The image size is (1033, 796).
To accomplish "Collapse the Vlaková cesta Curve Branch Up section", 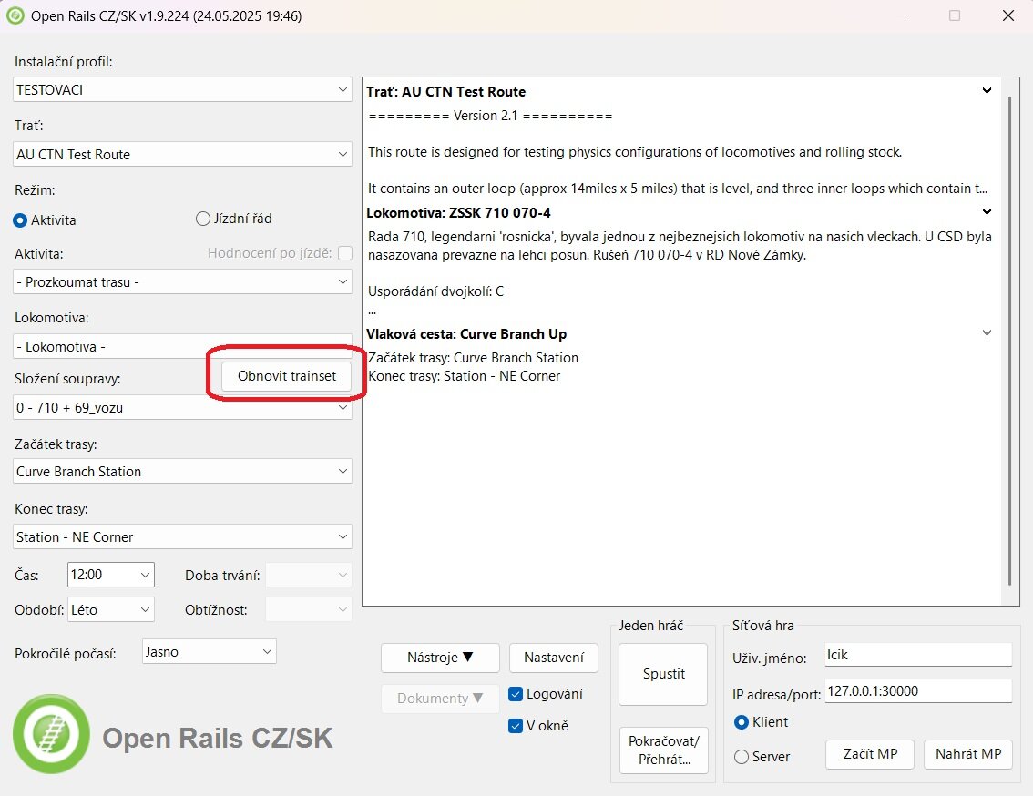I will [x=987, y=333].
